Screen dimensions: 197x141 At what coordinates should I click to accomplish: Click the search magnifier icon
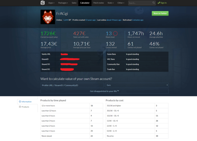point(154,3)
